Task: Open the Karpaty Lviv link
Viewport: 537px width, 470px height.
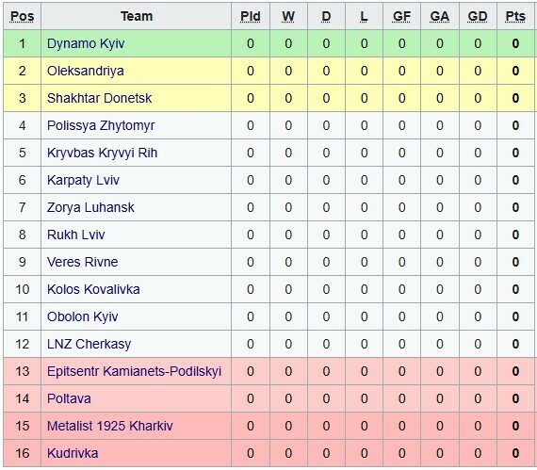Action: (83, 181)
